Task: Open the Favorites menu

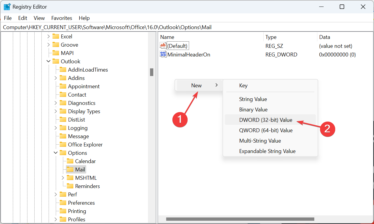Action: [62, 18]
